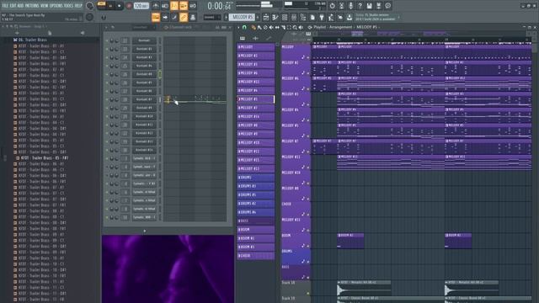The width and height of the screenshot is (539, 303).
Task: Click the purple video preview thumbnail
Action: pos(168,269)
